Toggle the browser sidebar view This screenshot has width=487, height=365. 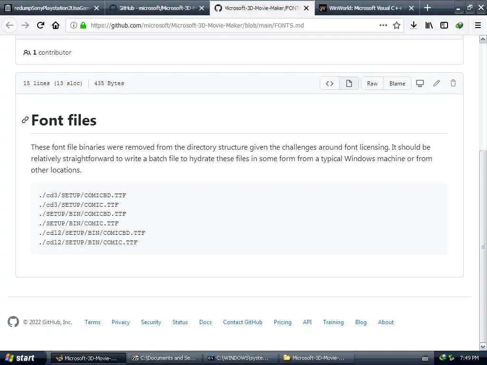coord(444,26)
